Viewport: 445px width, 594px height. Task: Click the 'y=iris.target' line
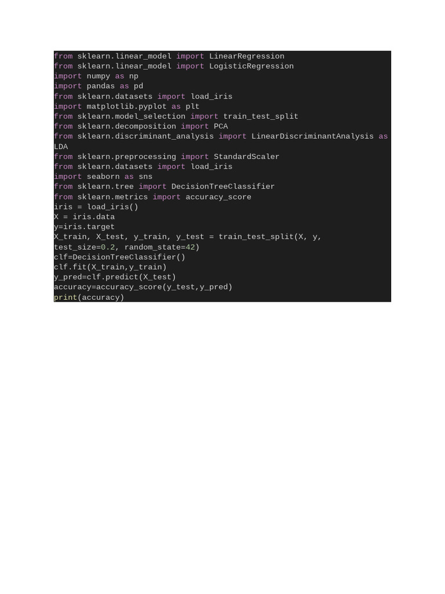point(84,227)
